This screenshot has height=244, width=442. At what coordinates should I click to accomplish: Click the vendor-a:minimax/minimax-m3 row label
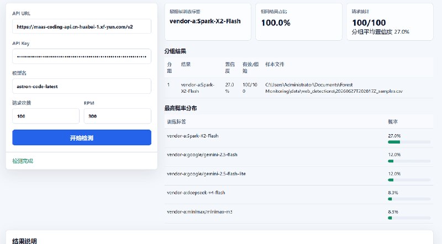(x=199, y=212)
